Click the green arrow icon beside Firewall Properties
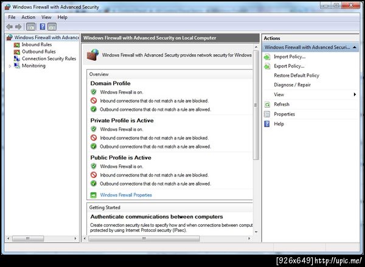365x267 pixels. tap(94, 195)
